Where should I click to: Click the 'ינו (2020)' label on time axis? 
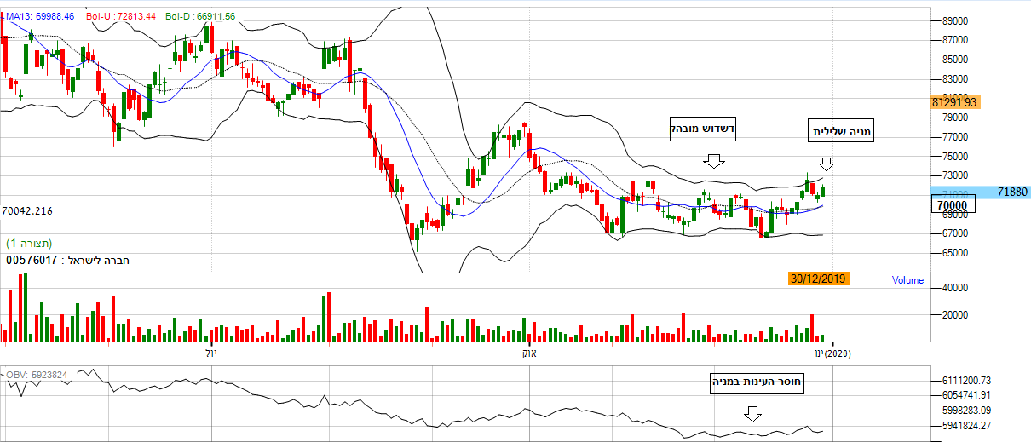coord(832,353)
